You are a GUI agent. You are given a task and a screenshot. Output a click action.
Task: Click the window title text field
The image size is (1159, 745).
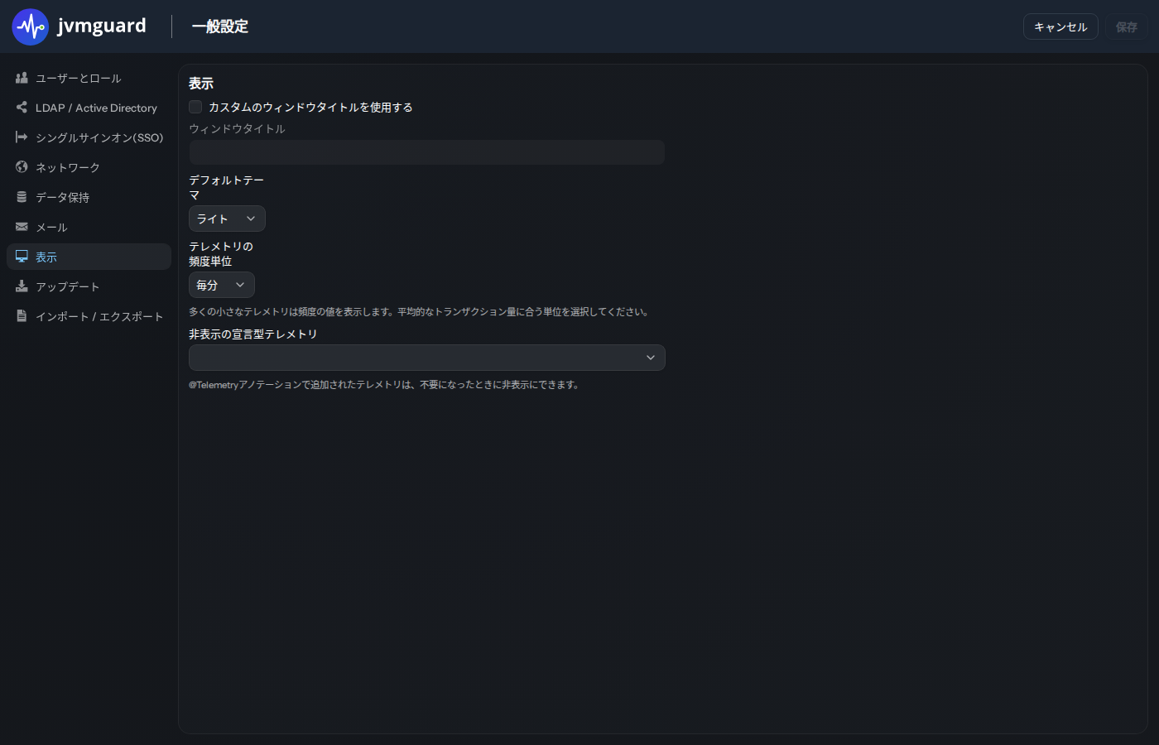point(427,152)
